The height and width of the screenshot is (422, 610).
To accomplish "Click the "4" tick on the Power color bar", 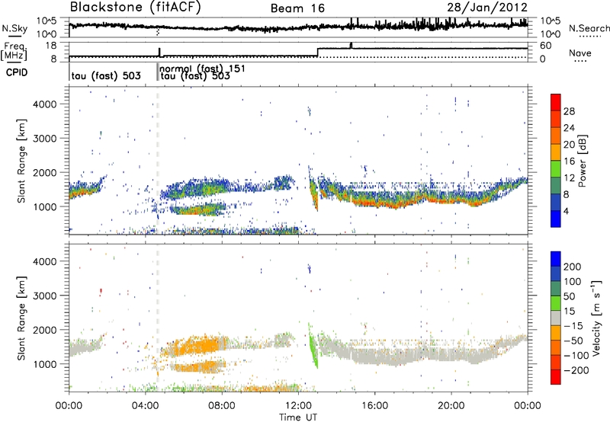I will [567, 211].
